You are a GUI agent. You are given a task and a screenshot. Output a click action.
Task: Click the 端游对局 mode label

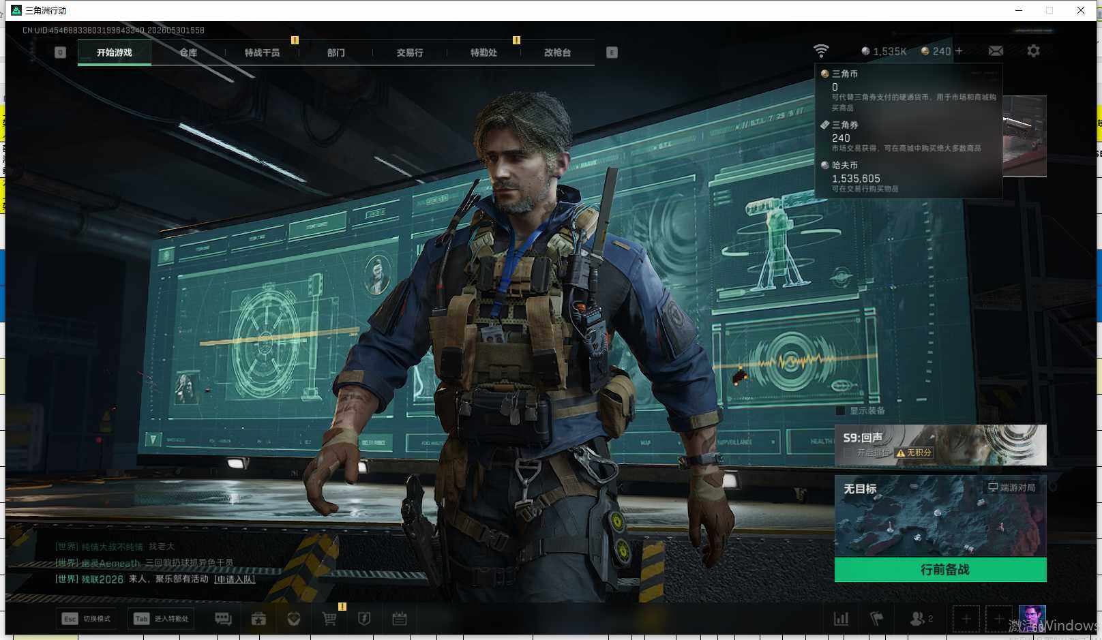[1012, 487]
